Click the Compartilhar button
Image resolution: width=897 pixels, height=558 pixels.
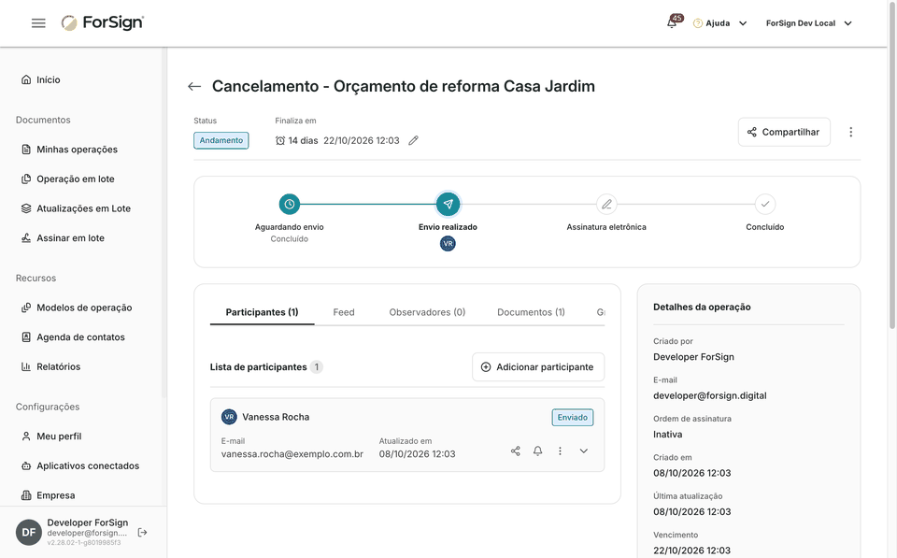[x=784, y=132]
